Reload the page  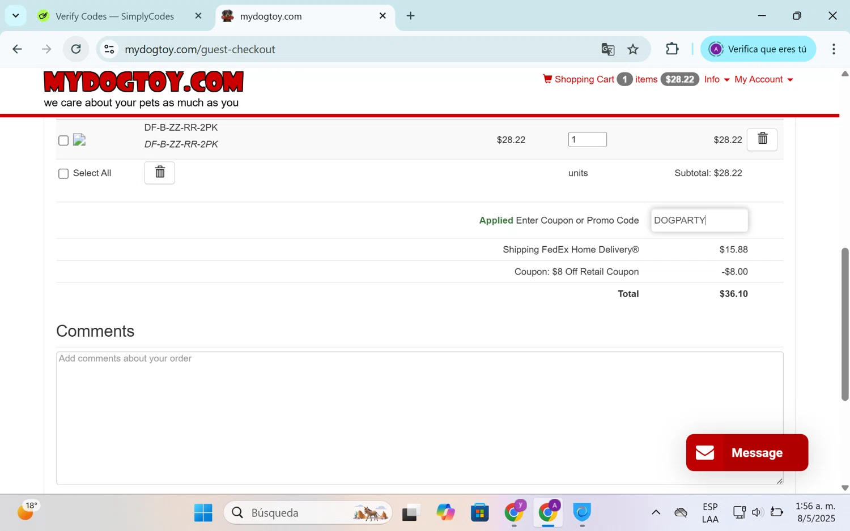(x=76, y=49)
